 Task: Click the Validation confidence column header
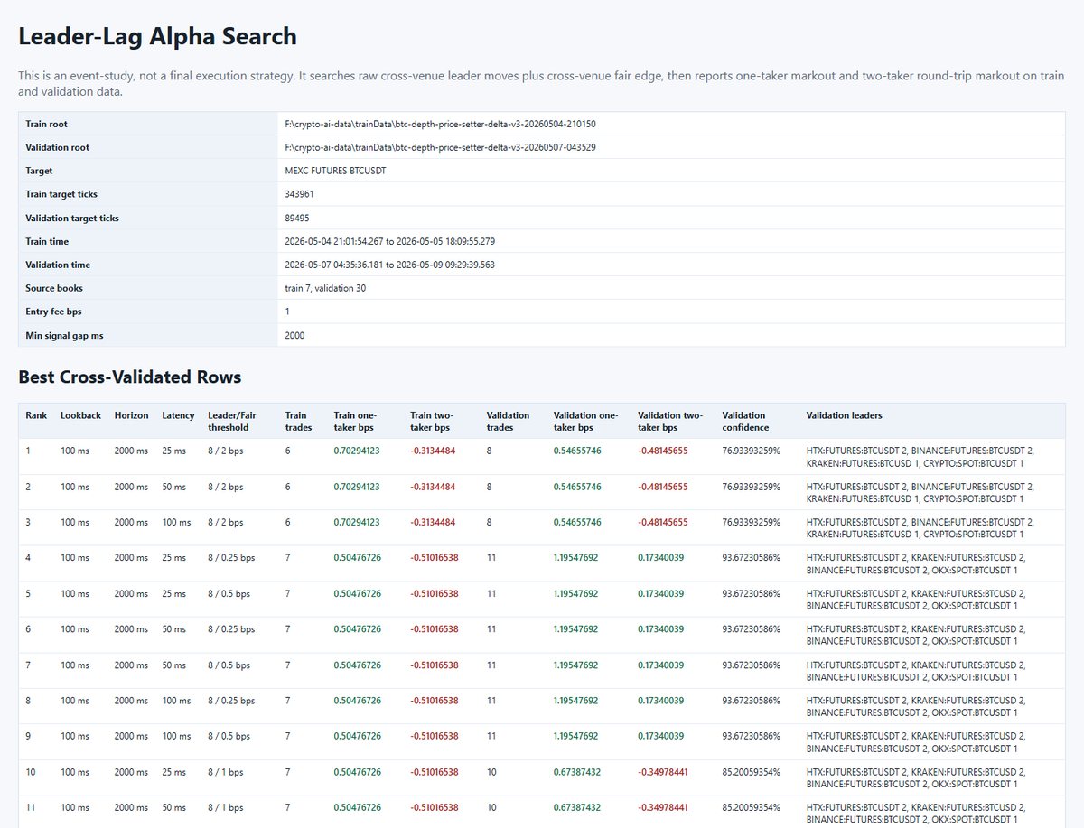[746, 421]
